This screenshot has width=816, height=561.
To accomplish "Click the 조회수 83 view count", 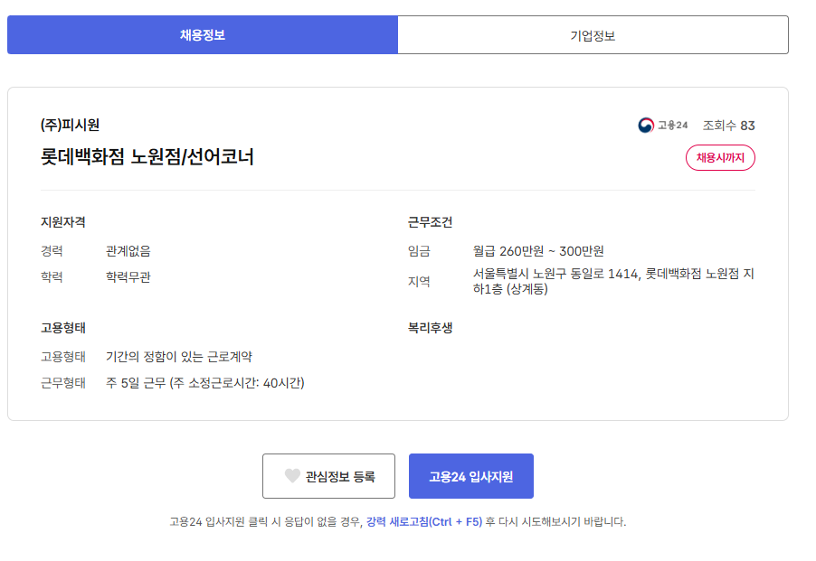I will coord(728,126).
